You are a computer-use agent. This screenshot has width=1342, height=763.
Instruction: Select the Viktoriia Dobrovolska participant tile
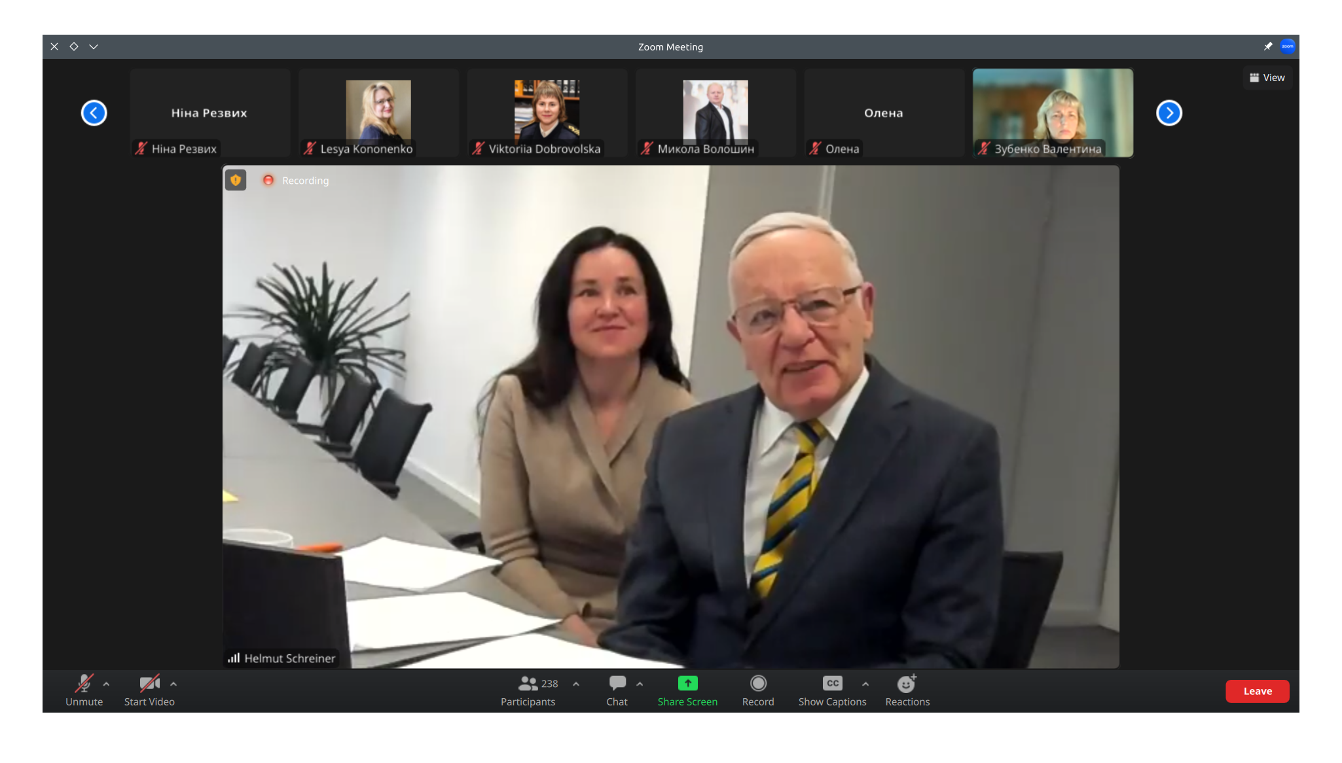(x=547, y=113)
